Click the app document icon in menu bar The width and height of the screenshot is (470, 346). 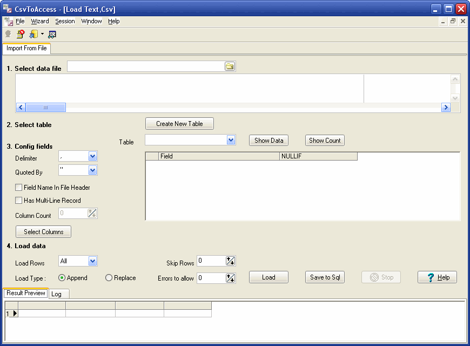(x=9, y=21)
